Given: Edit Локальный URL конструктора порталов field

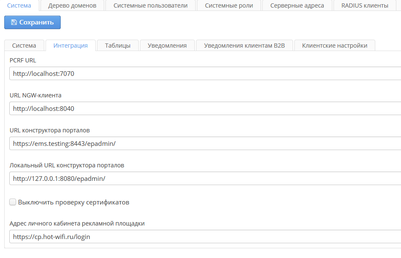Looking at the screenshot, I should (205, 178).
